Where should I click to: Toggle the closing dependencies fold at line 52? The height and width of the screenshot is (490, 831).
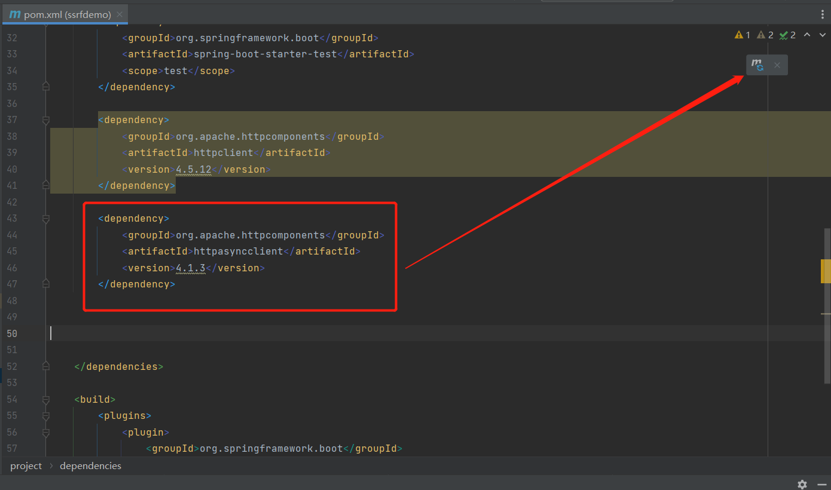(x=46, y=366)
